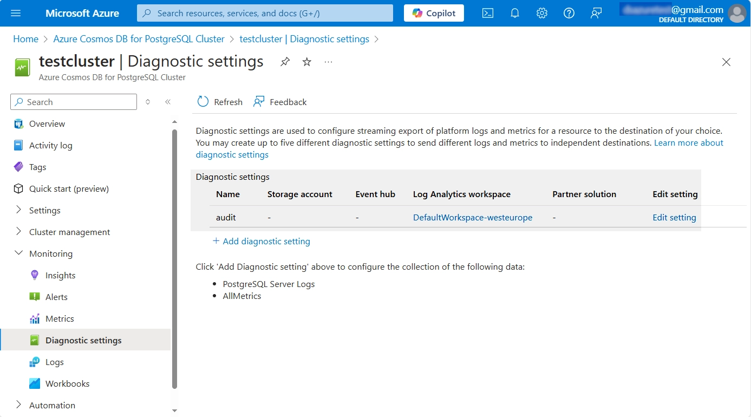This screenshot has height=417, width=751.
Task: Click the Logs icon in sidebar
Action: 35,362
